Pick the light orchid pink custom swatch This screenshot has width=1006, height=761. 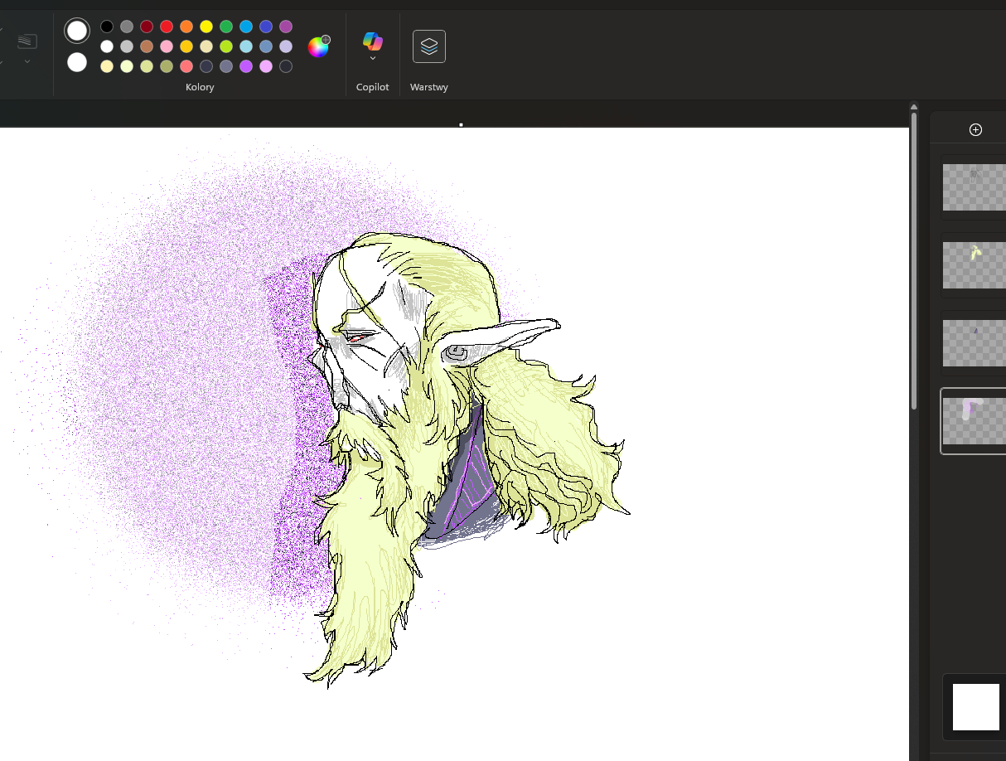coord(266,66)
